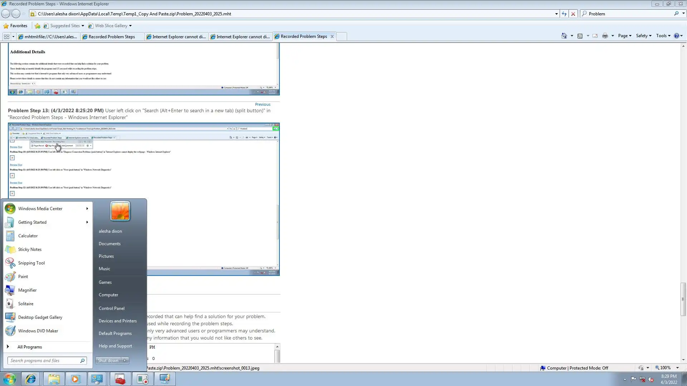Expand the Page menu dropdown

624,36
